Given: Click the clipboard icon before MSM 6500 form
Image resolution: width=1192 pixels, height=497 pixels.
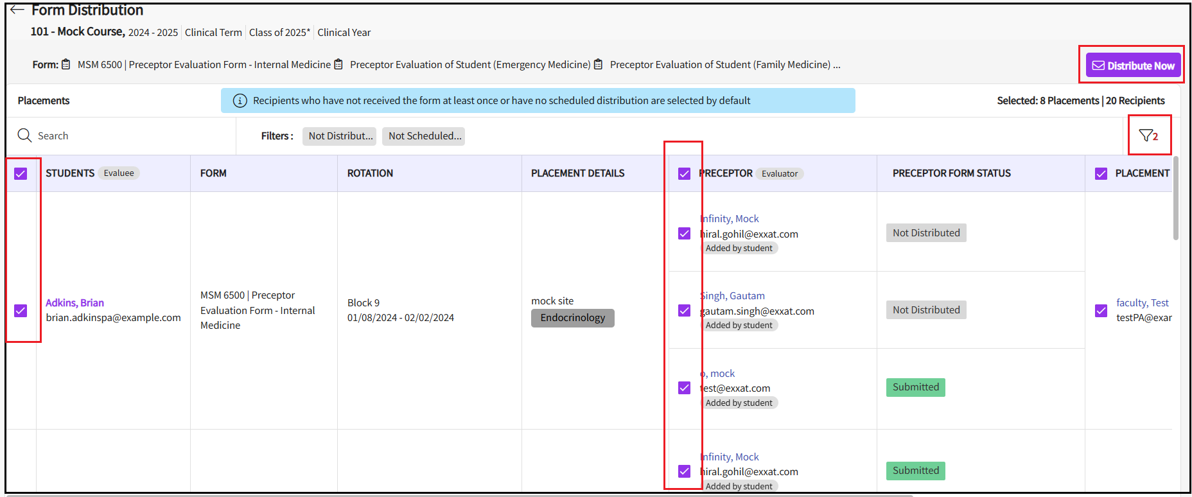Looking at the screenshot, I should coord(66,64).
